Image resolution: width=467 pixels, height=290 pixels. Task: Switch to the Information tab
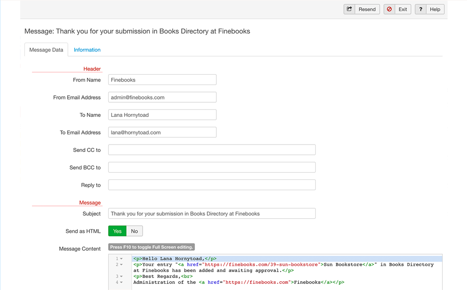87,50
